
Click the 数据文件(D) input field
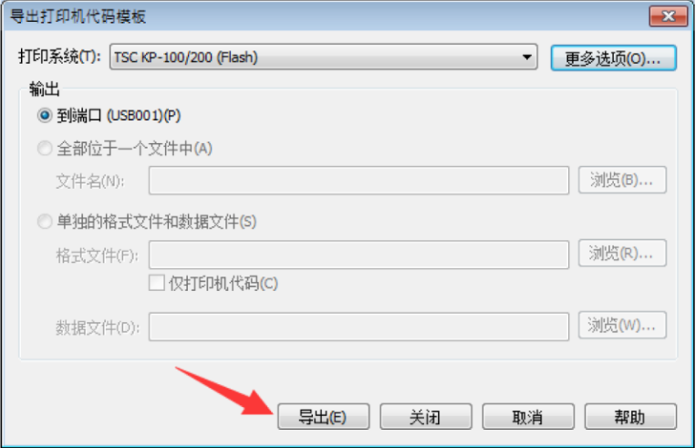tap(358, 327)
